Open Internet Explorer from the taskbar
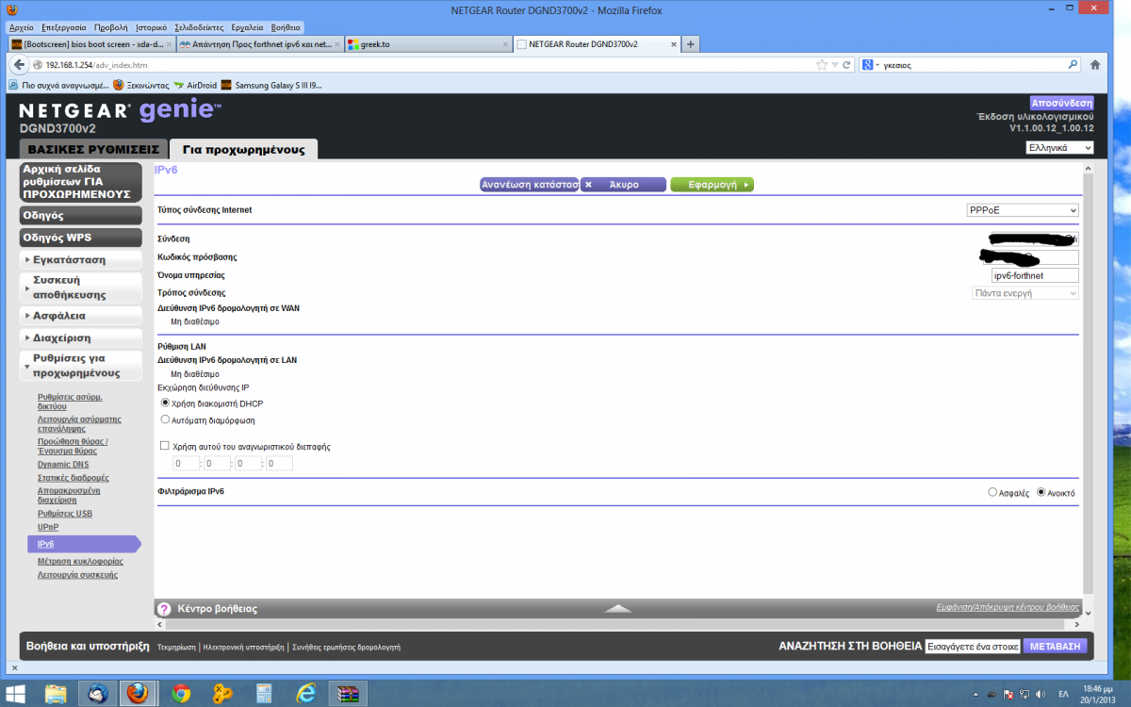 pyautogui.click(x=305, y=694)
